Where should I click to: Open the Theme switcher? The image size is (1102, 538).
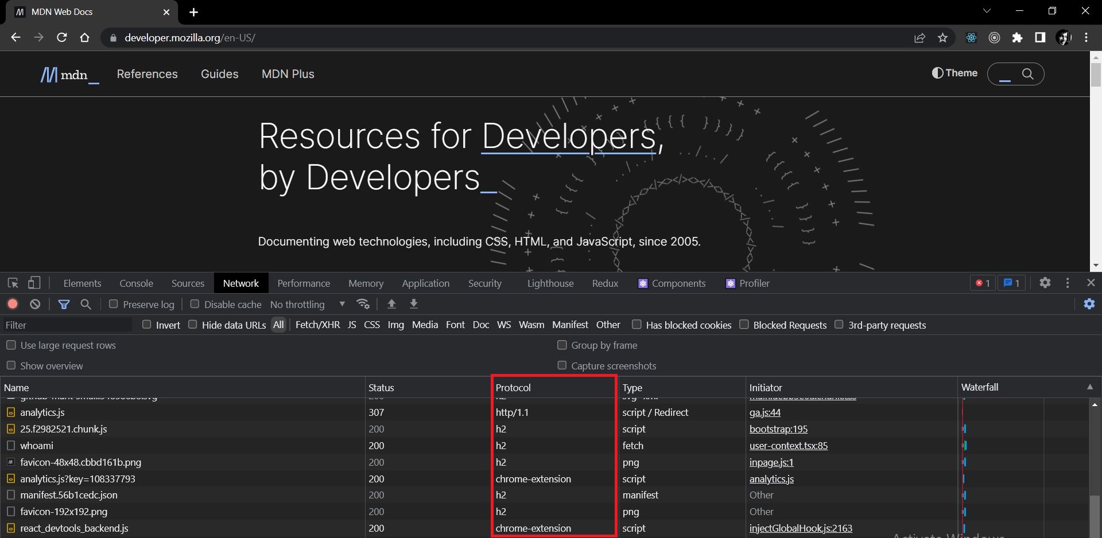click(955, 73)
